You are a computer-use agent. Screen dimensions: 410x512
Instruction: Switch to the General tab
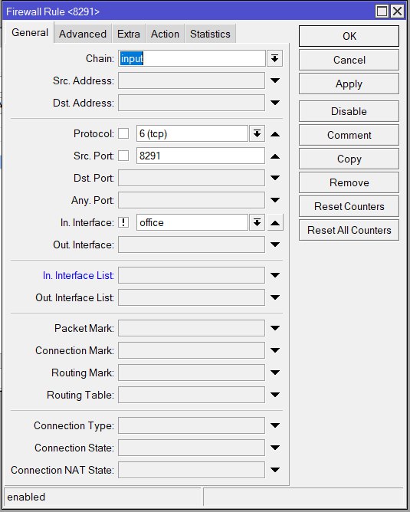coord(30,33)
